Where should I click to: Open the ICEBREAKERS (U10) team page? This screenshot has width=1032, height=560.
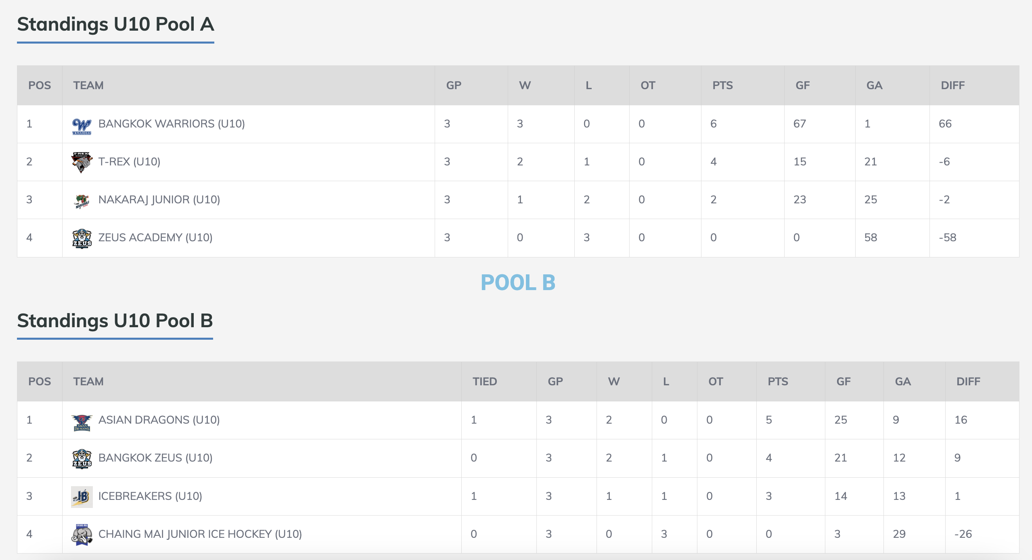coord(150,496)
